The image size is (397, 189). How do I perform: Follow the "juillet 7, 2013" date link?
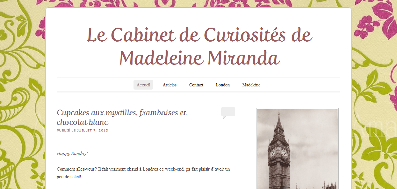[x=92, y=131]
